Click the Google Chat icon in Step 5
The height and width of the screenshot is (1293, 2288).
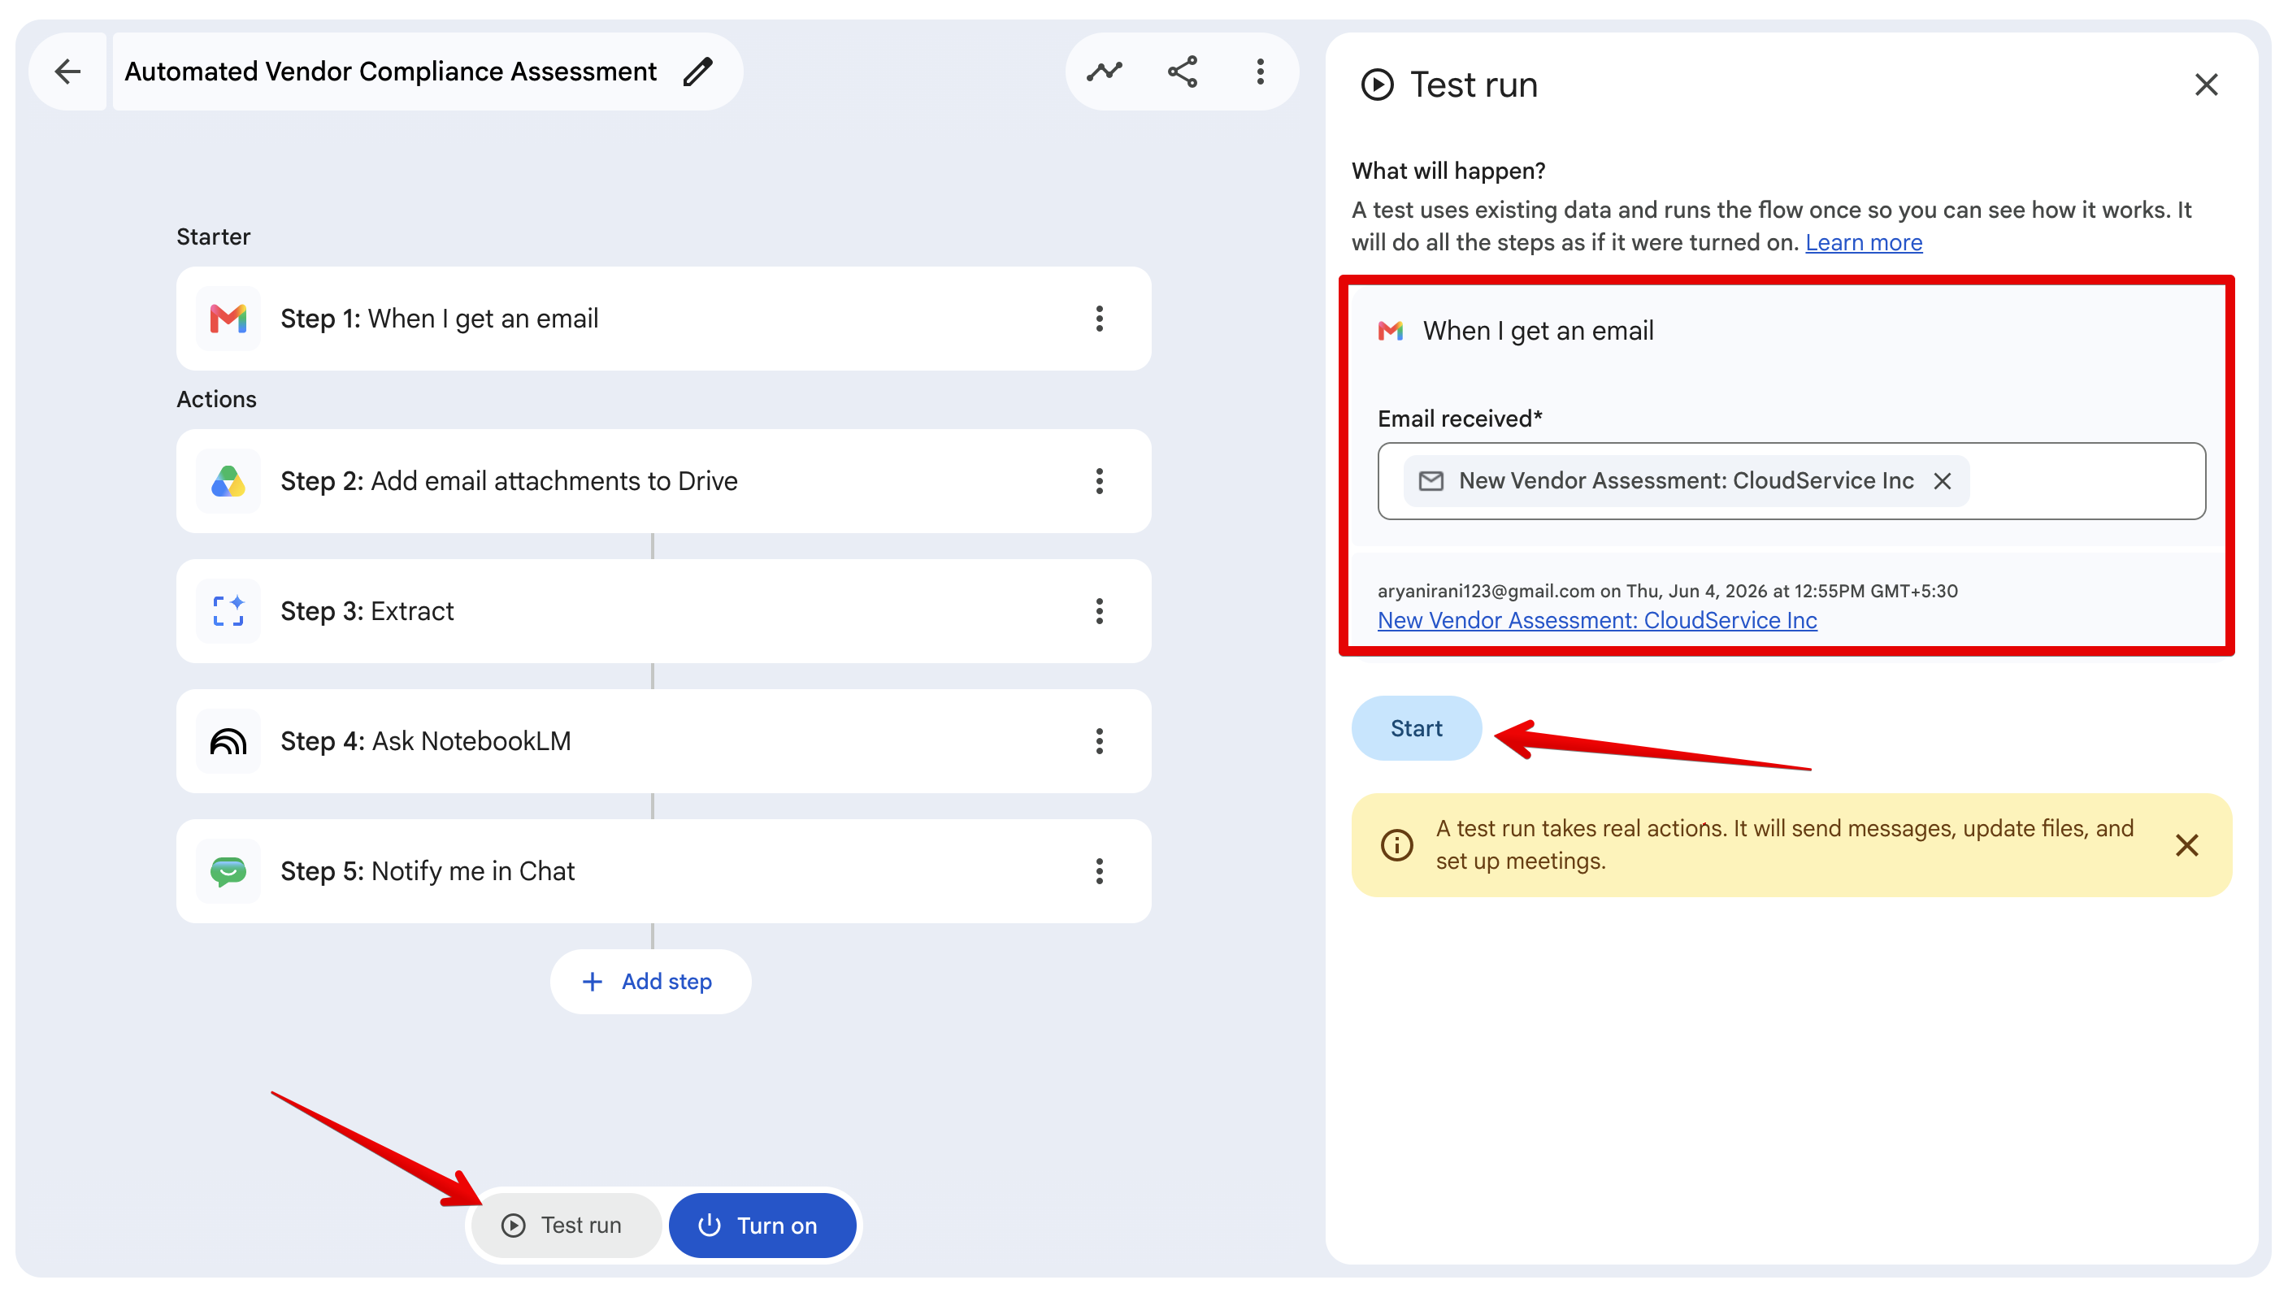(228, 871)
